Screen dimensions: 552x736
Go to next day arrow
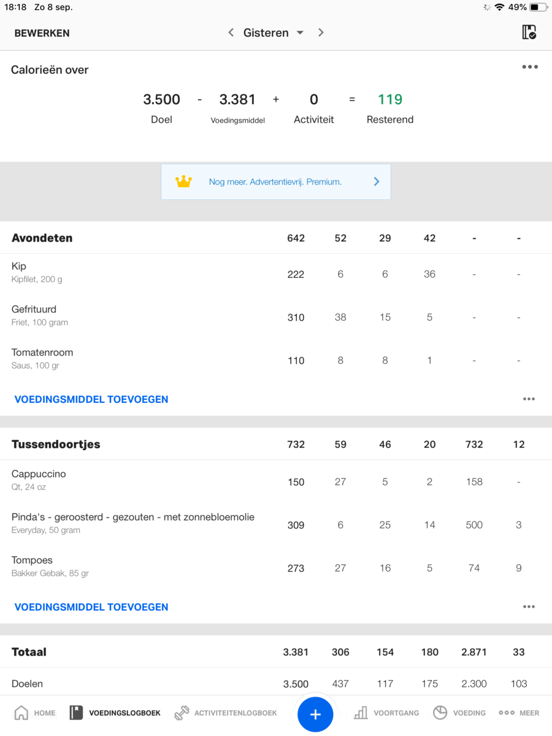tap(321, 33)
